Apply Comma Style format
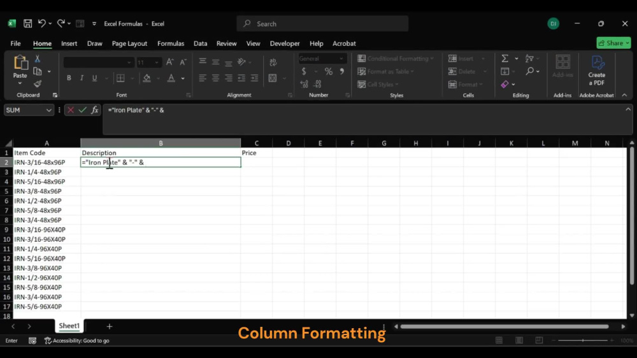The width and height of the screenshot is (637, 358). pos(341,71)
